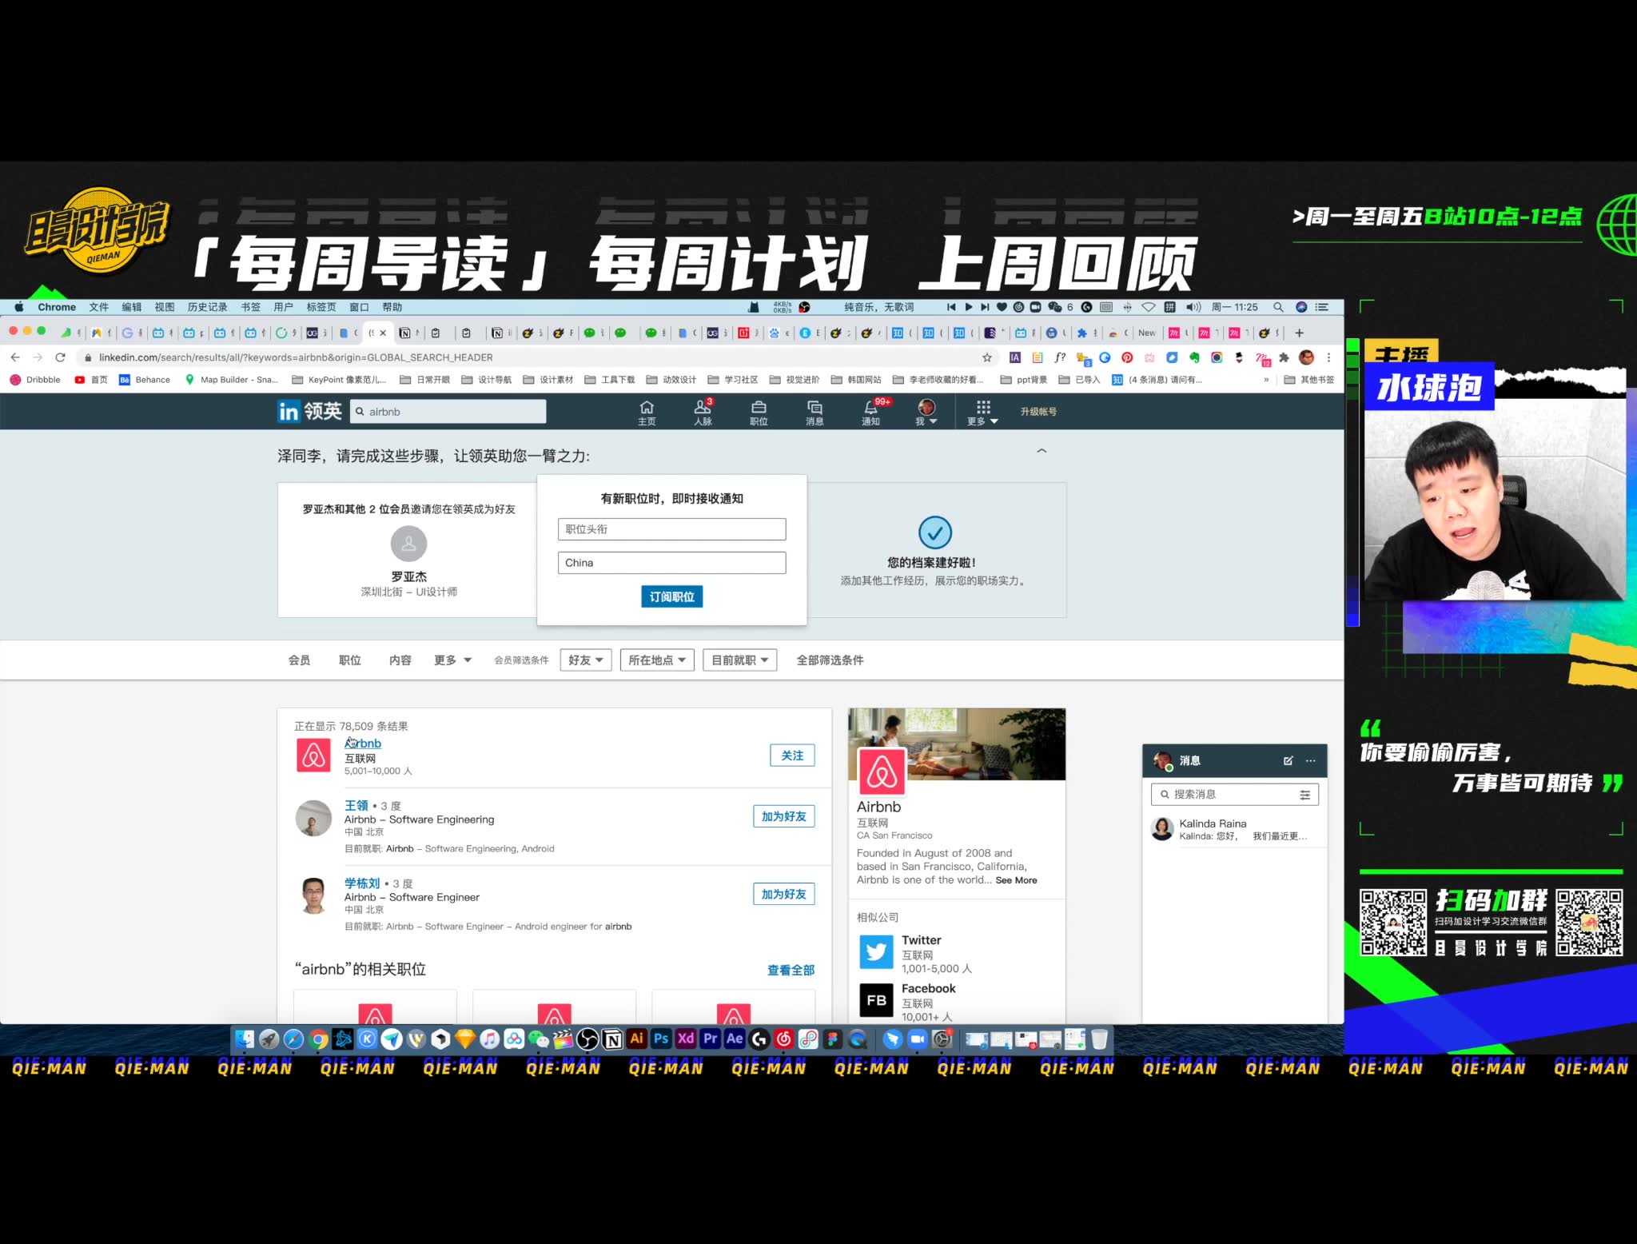Collapse the profile steps section chevron
The width and height of the screenshot is (1637, 1244).
1041,451
